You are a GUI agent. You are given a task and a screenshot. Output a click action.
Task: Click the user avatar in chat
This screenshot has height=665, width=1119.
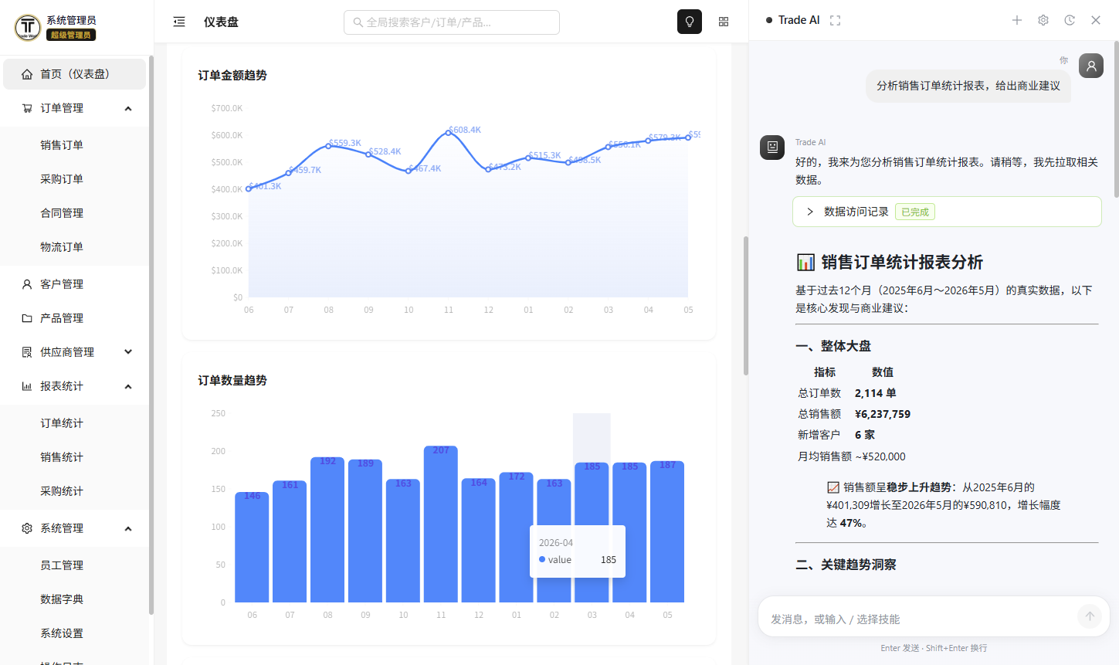tap(1091, 66)
